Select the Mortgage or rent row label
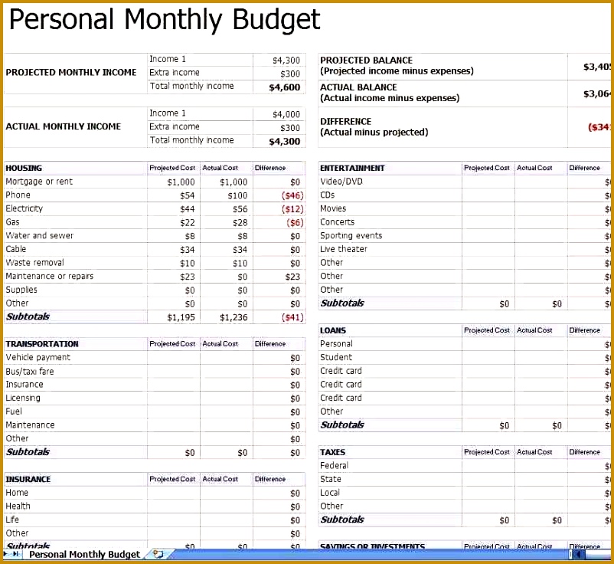 [39, 182]
